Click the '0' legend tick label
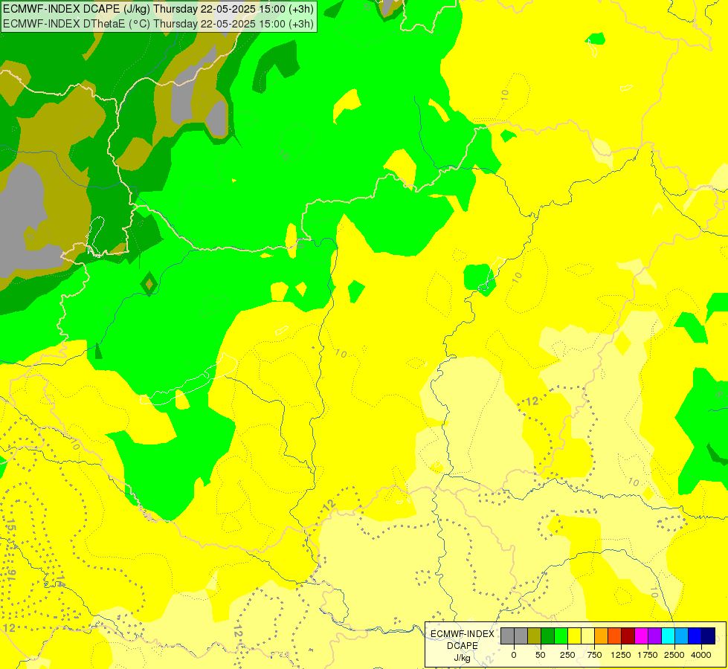 514,655
